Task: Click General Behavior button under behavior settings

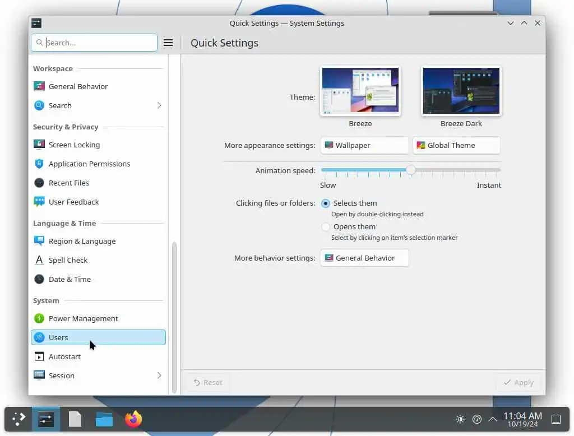Action: [x=364, y=258]
